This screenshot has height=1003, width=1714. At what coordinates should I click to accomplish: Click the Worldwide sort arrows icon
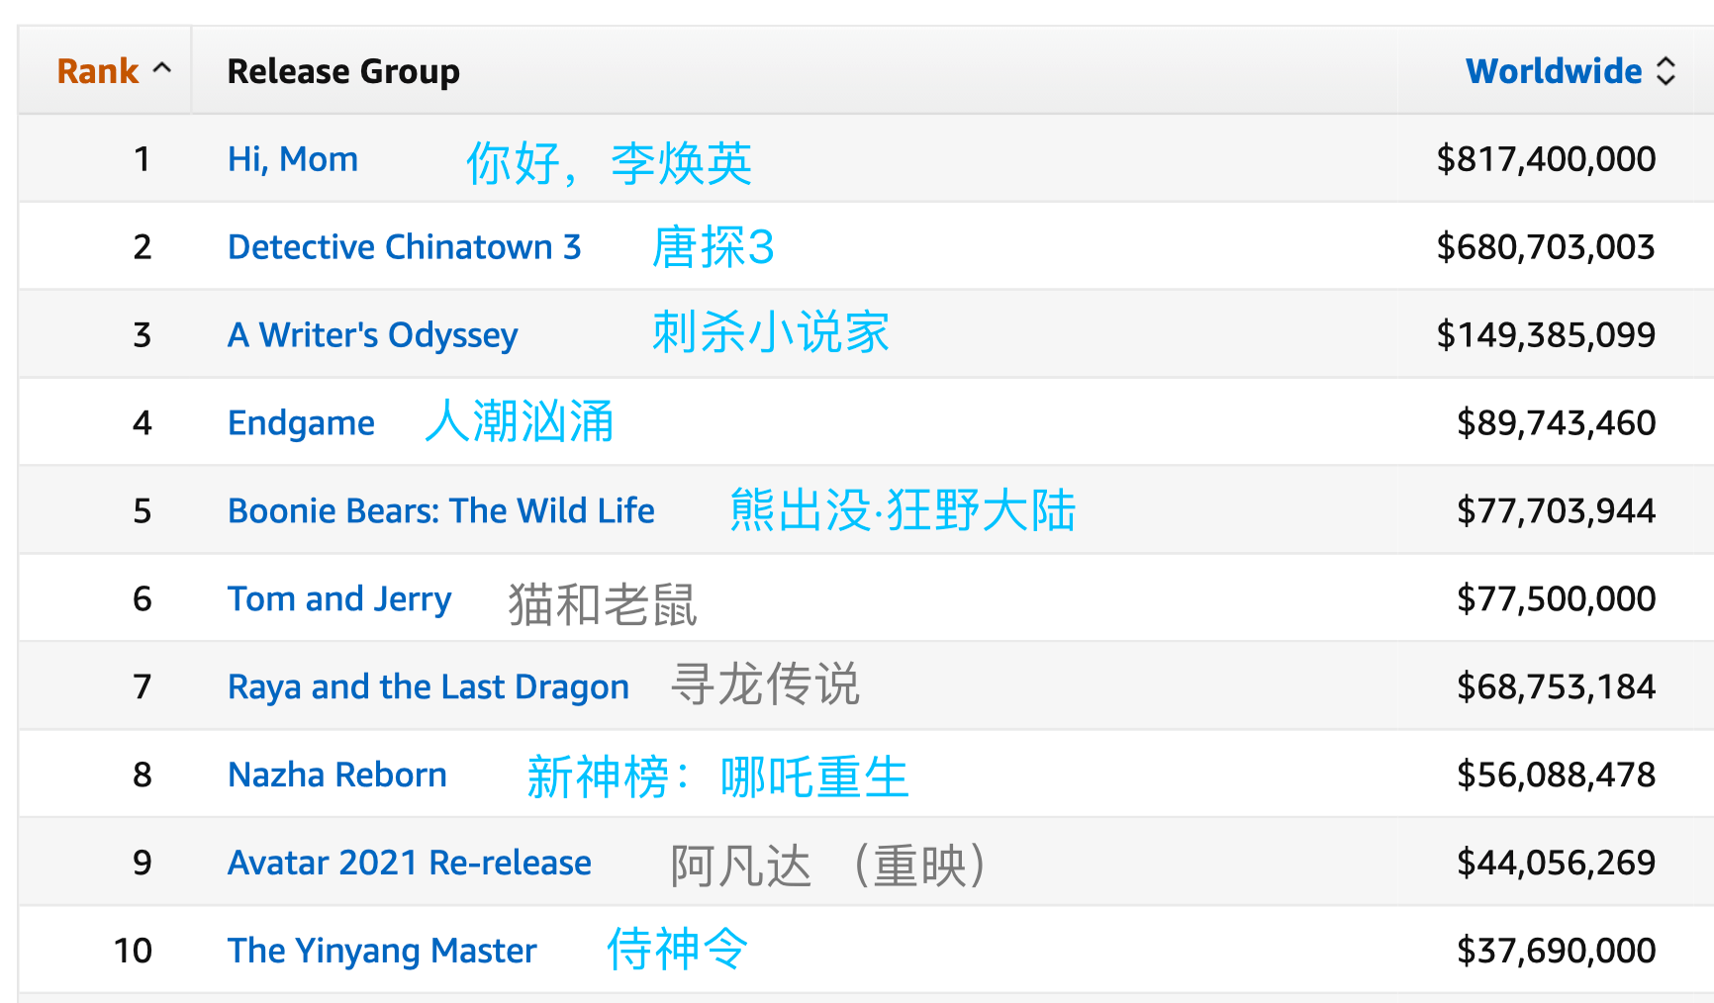(x=1666, y=71)
